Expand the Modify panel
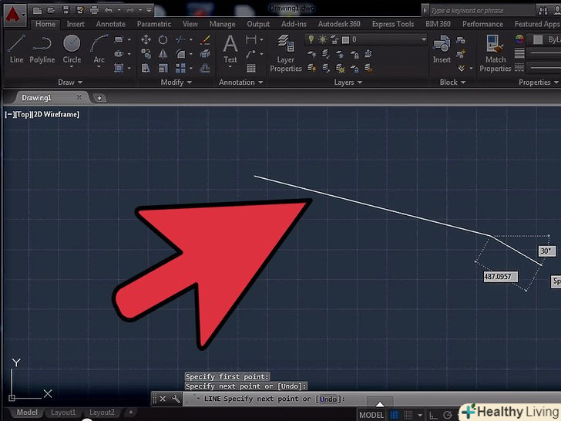The height and width of the screenshot is (421, 561). click(x=176, y=83)
